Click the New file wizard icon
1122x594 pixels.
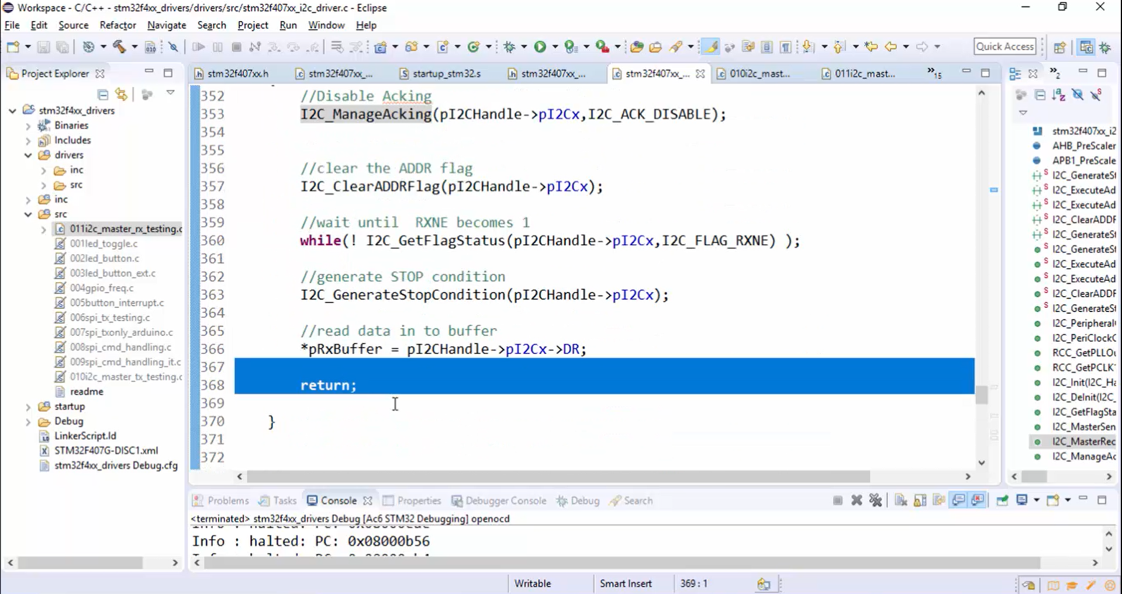[x=13, y=47]
